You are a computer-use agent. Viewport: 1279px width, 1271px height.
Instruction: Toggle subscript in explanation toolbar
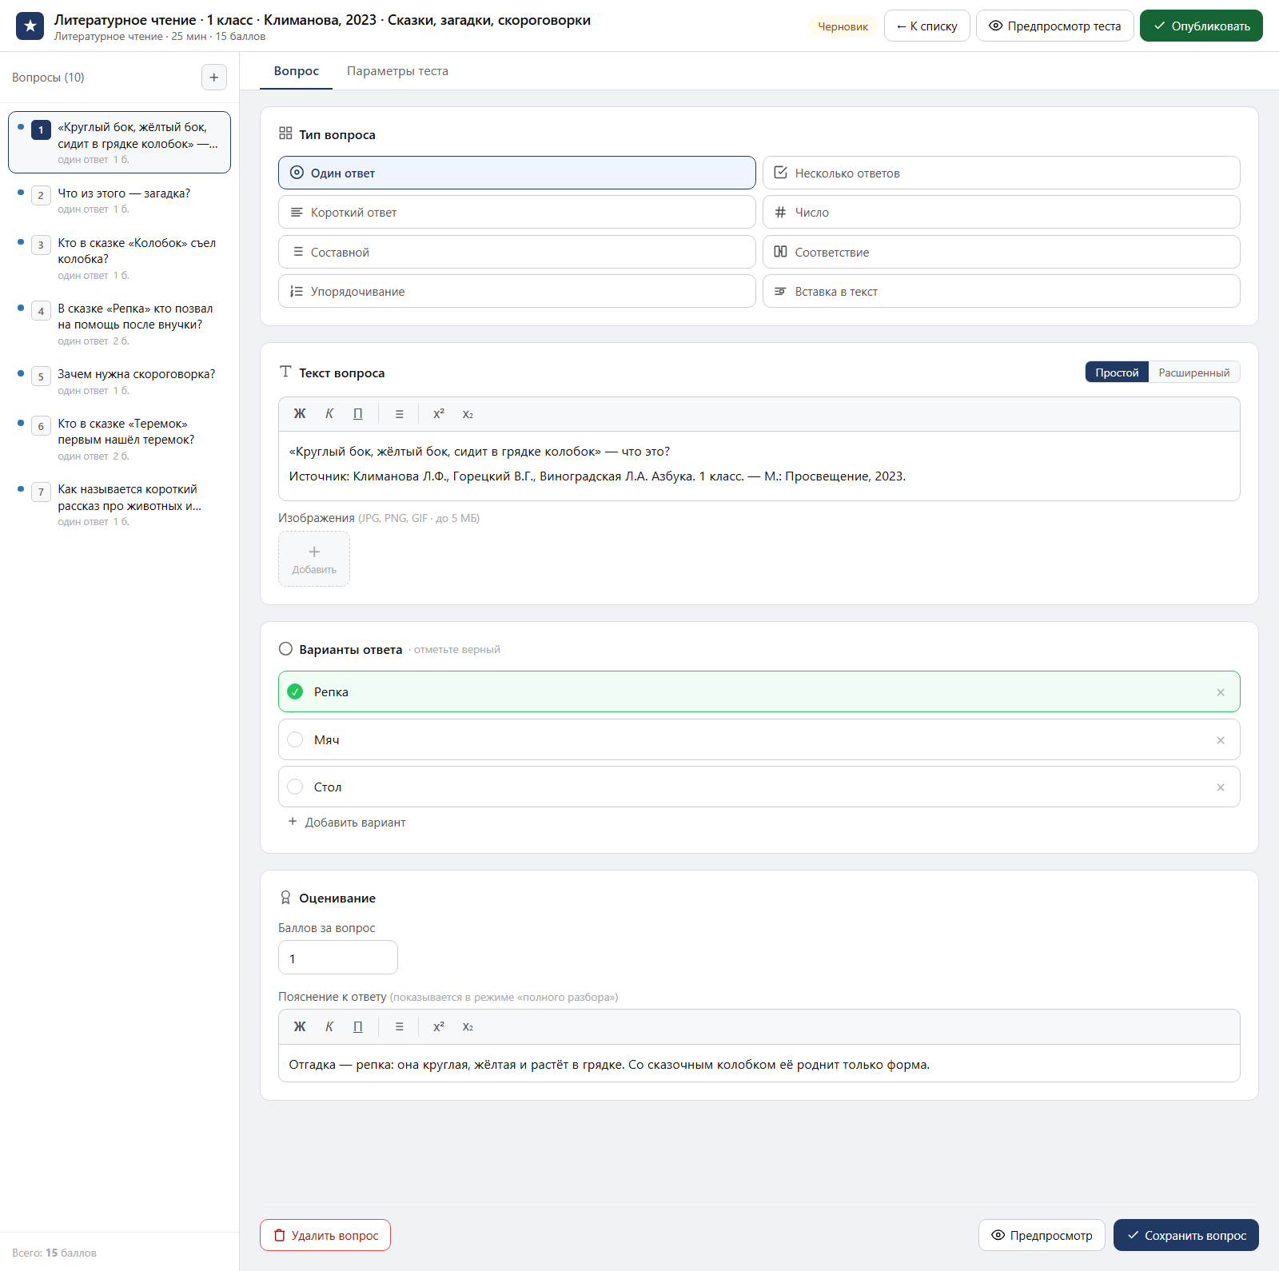pyautogui.click(x=468, y=1027)
